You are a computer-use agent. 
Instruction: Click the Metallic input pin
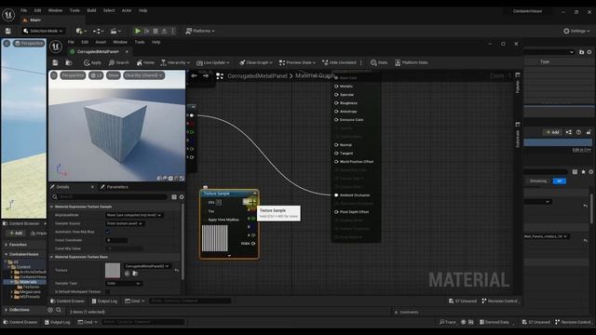[336, 87]
